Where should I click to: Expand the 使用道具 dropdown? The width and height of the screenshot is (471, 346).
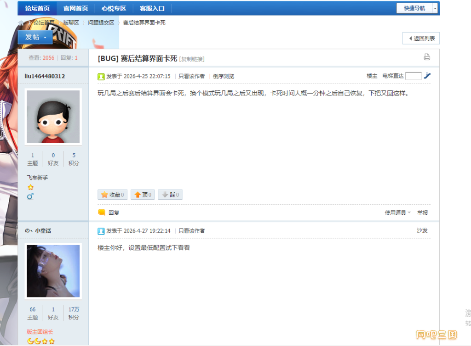click(398, 212)
